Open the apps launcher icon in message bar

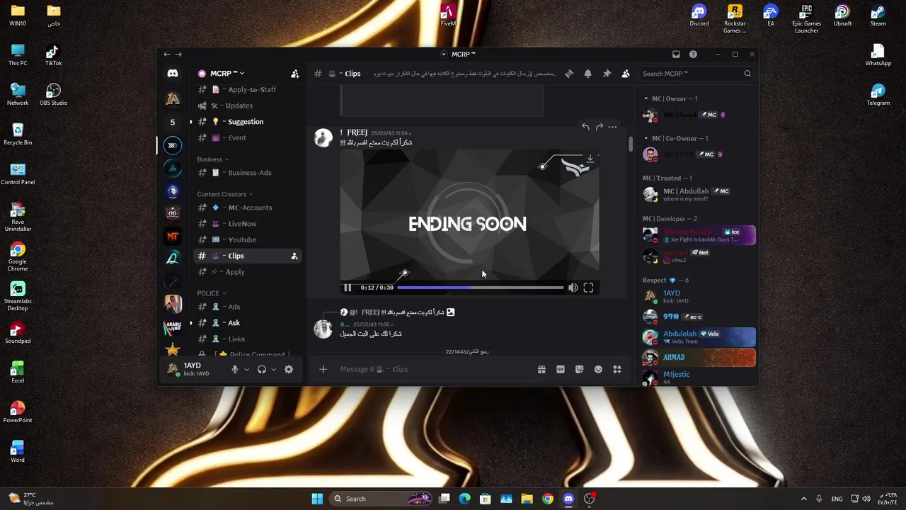(617, 369)
